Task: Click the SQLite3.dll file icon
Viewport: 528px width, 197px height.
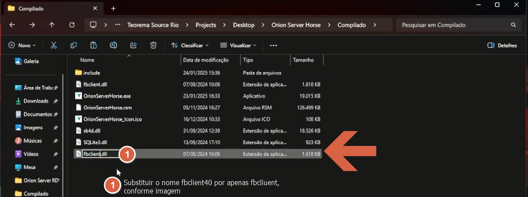Action: (x=79, y=142)
